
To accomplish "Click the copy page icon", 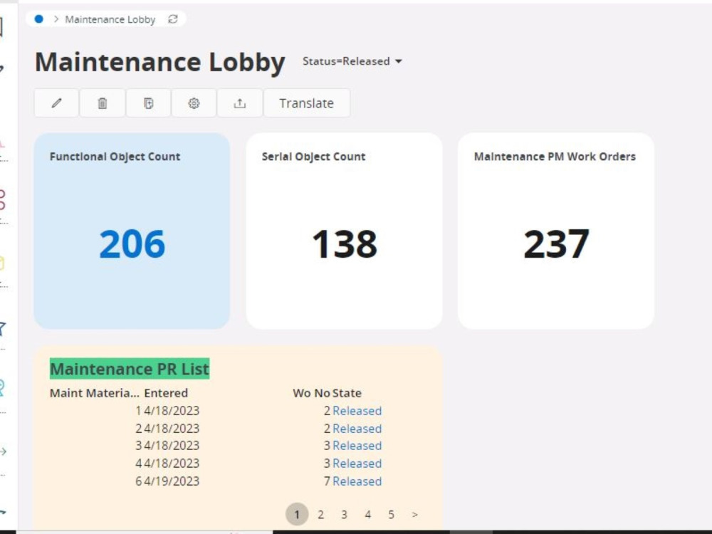I will [x=148, y=103].
